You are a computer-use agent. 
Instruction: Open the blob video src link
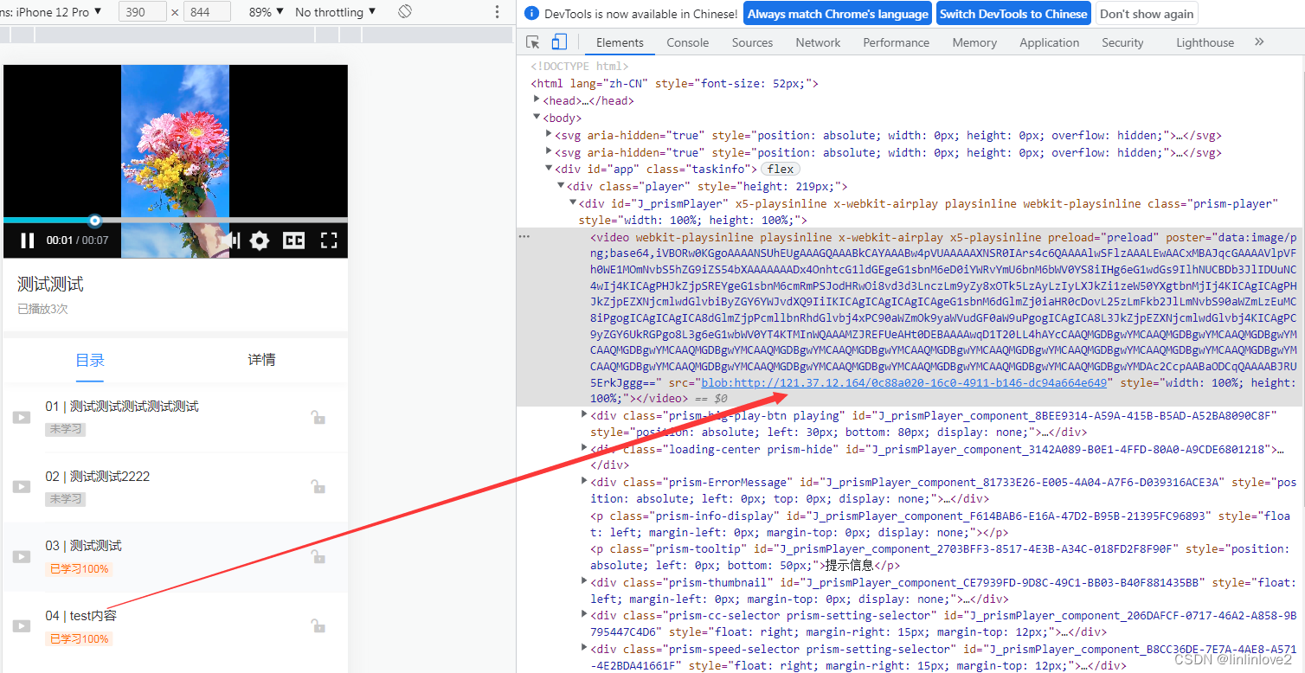tap(903, 382)
